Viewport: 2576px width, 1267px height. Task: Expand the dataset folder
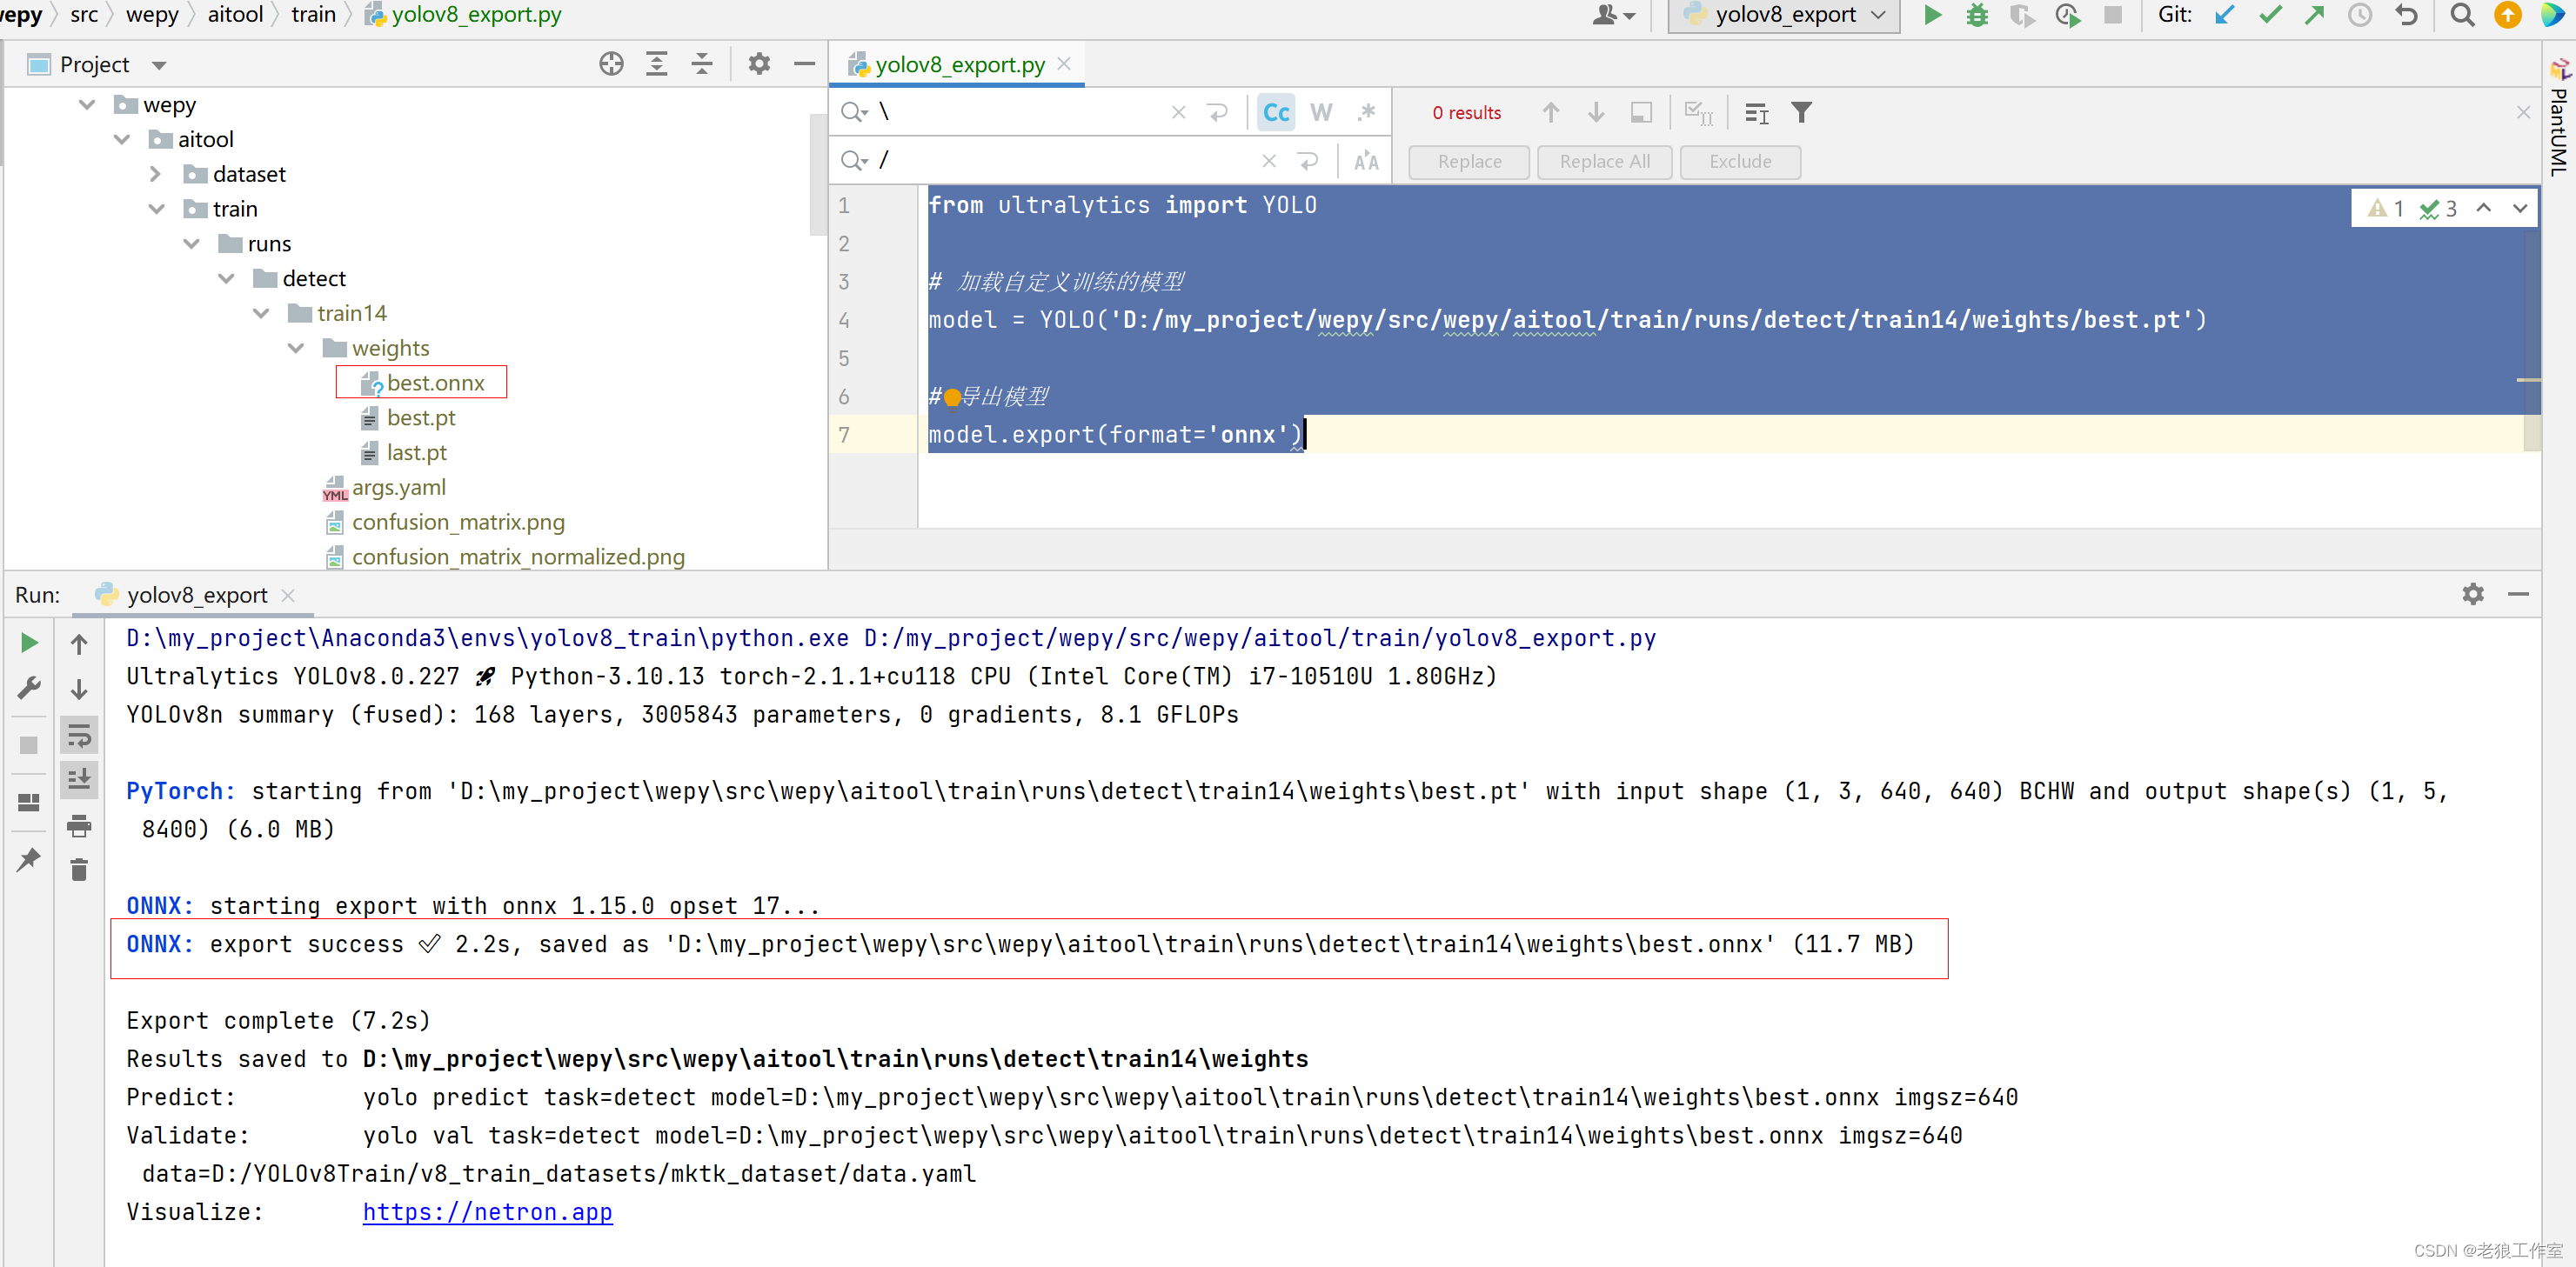(156, 174)
